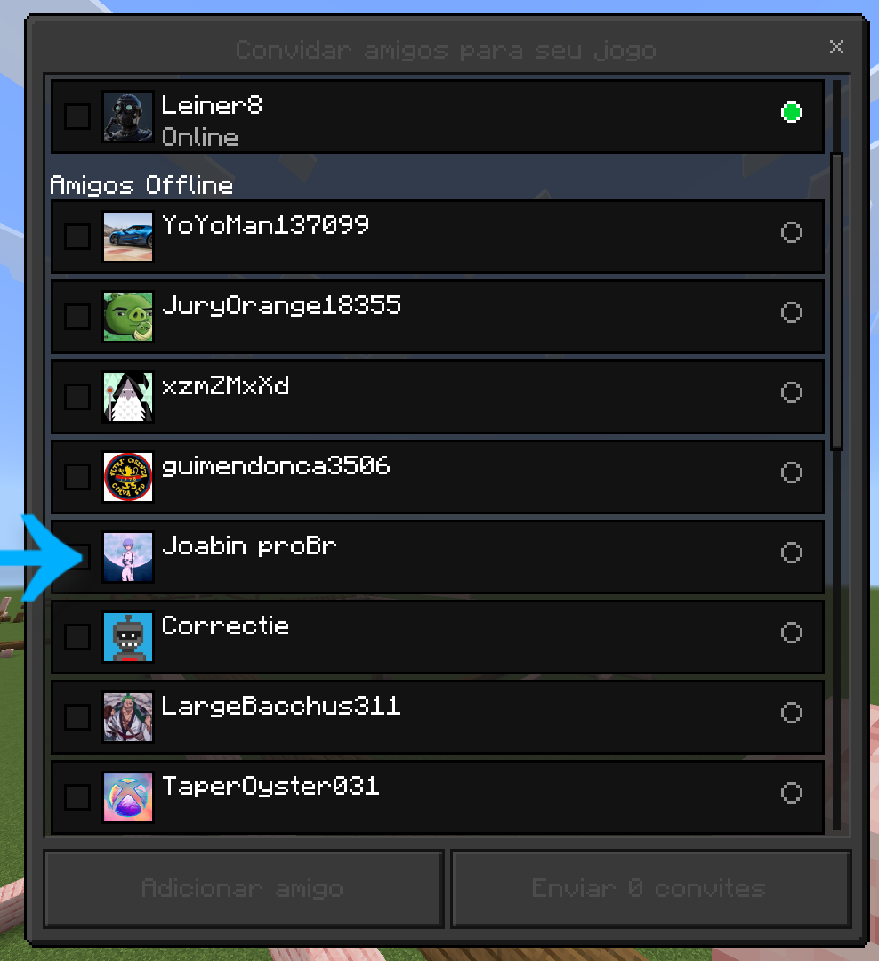
Task: Click the Adicionar amigo button
Action: coord(244,888)
